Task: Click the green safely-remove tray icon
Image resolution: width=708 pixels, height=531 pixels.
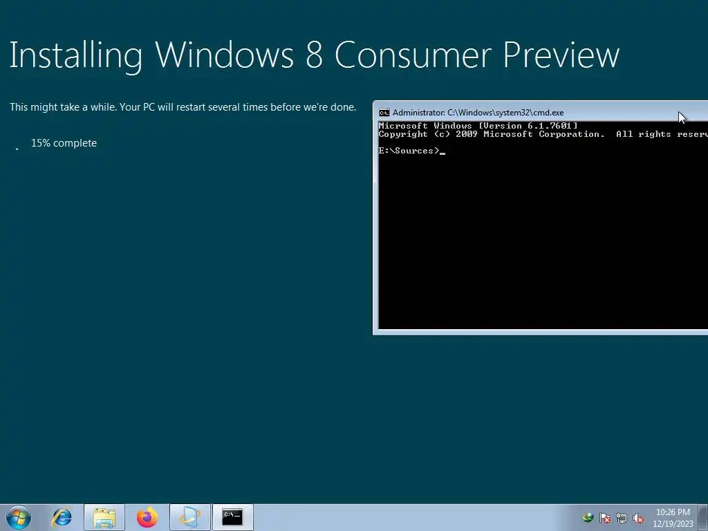Action: 588,518
